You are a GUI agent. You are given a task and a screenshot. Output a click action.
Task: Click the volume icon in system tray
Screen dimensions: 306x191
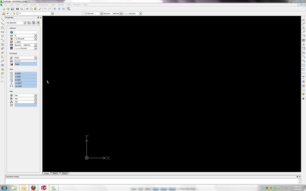(290, 188)
